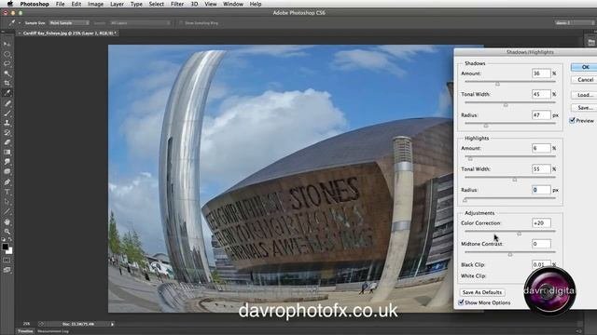Open the Photoshop application menu
The width and height of the screenshot is (597, 335).
click(35, 4)
